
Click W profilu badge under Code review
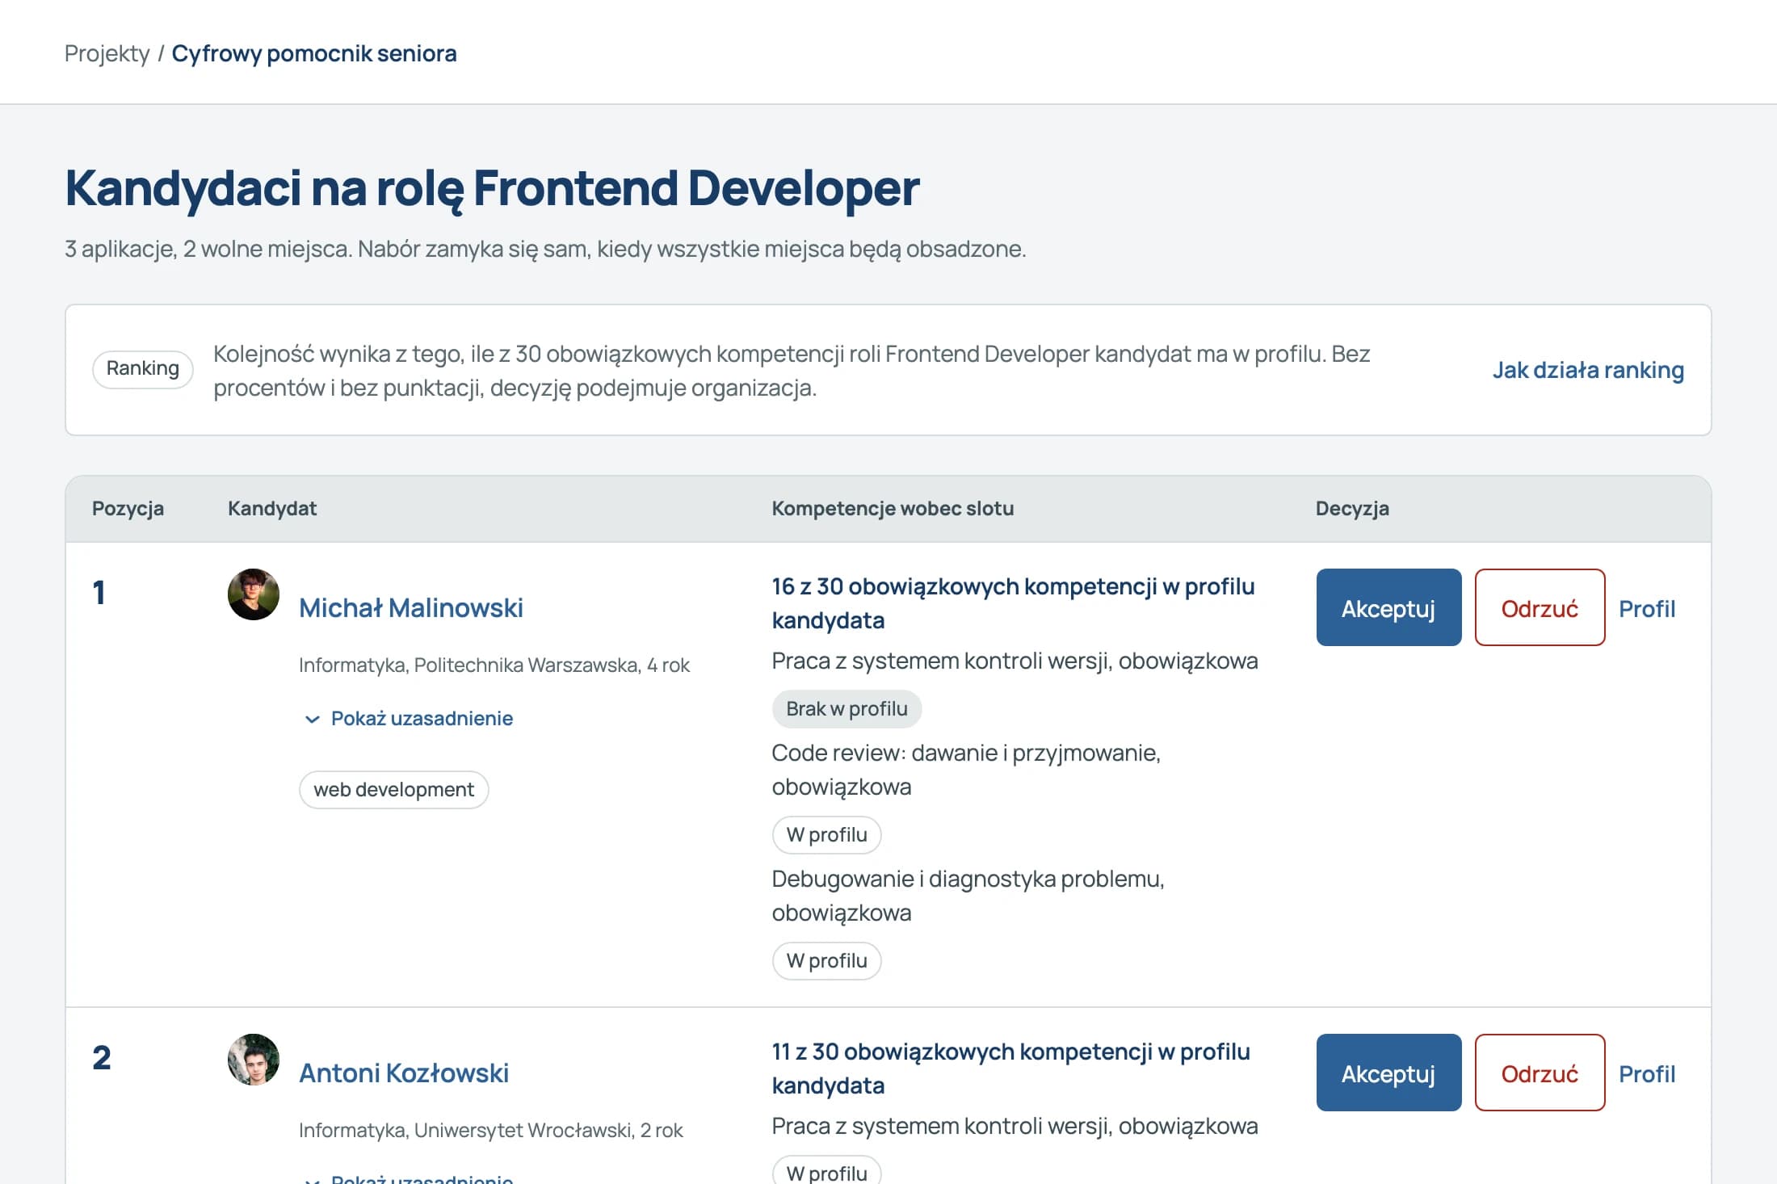coord(826,834)
